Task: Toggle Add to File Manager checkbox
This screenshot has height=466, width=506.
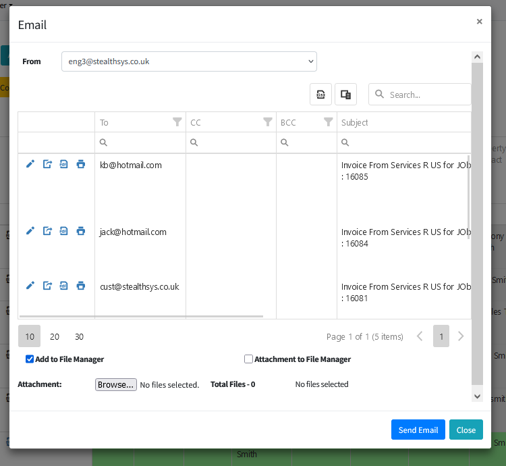Action: tap(30, 359)
